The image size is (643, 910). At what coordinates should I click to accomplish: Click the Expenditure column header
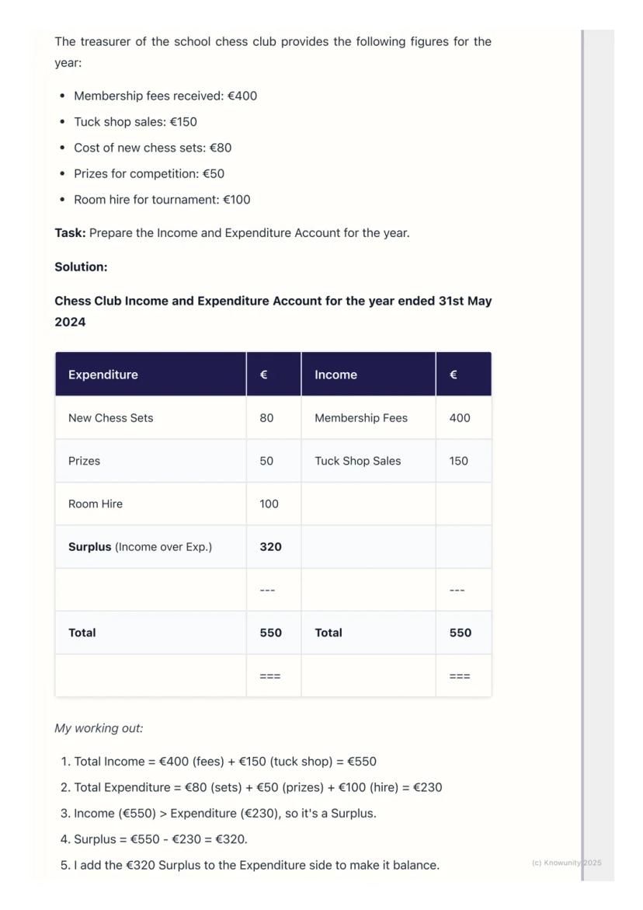pyautogui.click(x=103, y=375)
